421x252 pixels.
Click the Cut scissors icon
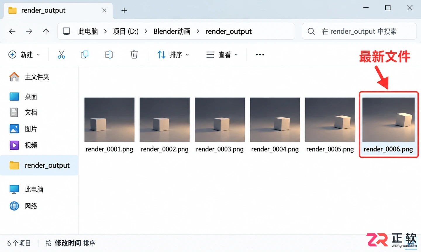[61, 55]
